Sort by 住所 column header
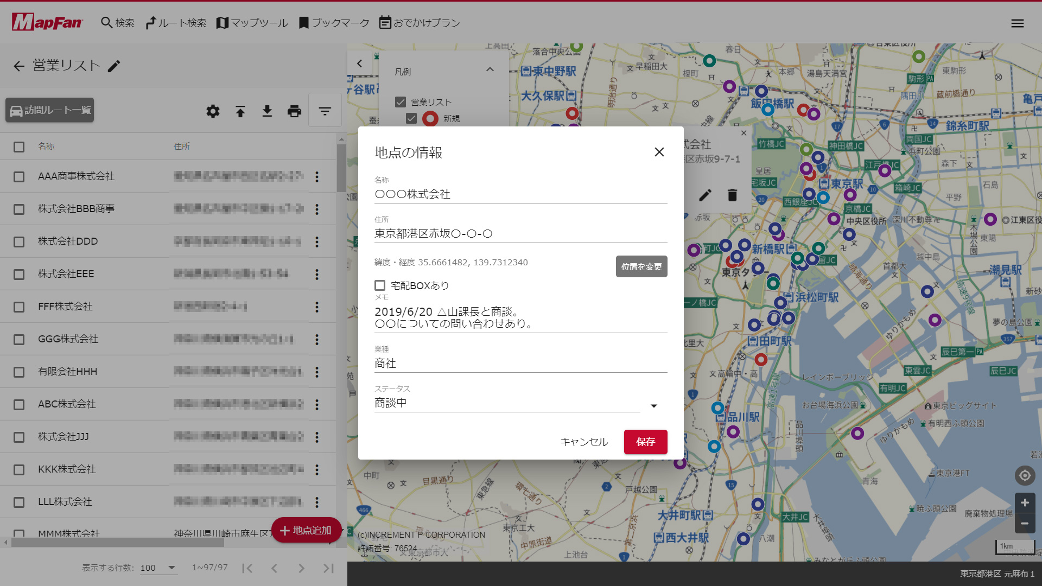This screenshot has height=586, width=1042. (182, 146)
